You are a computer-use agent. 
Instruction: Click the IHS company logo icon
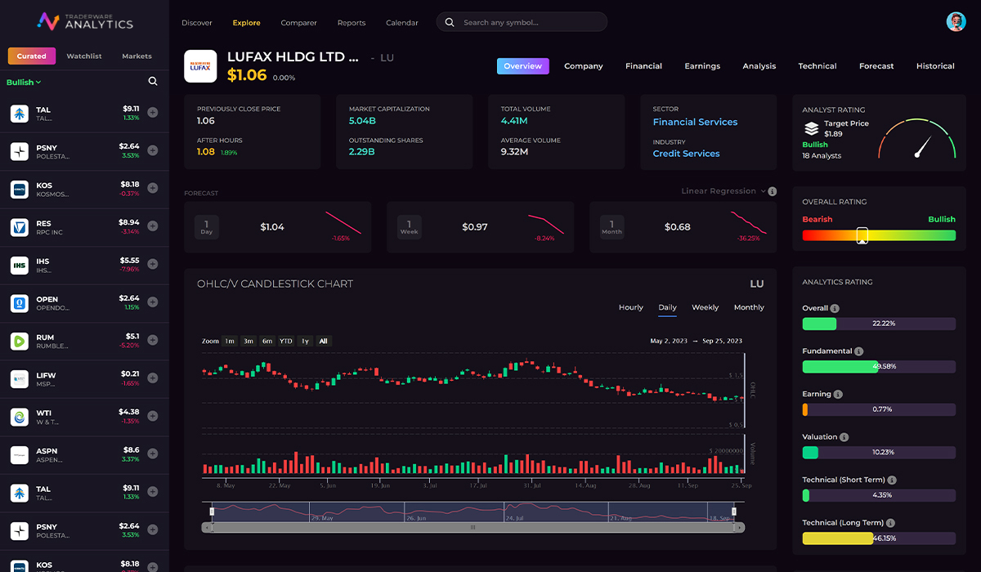pyautogui.click(x=20, y=265)
